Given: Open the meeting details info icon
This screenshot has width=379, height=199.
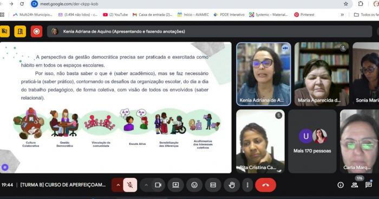Looking at the screenshot, I should click(x=341, y=185).
